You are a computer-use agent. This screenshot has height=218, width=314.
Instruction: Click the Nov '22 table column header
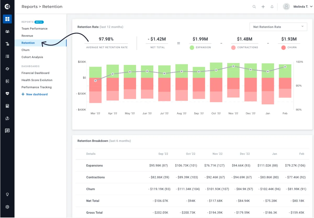click(217, 154)
